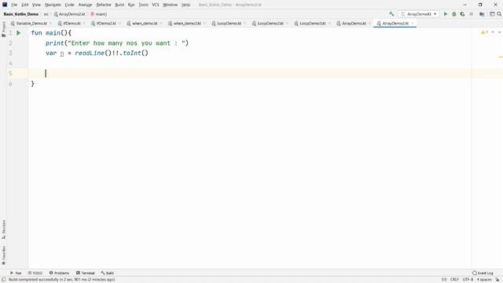The image size is (503, 283).
Task: Go to previous highlighted error arrow
Action: coord(493,32)
